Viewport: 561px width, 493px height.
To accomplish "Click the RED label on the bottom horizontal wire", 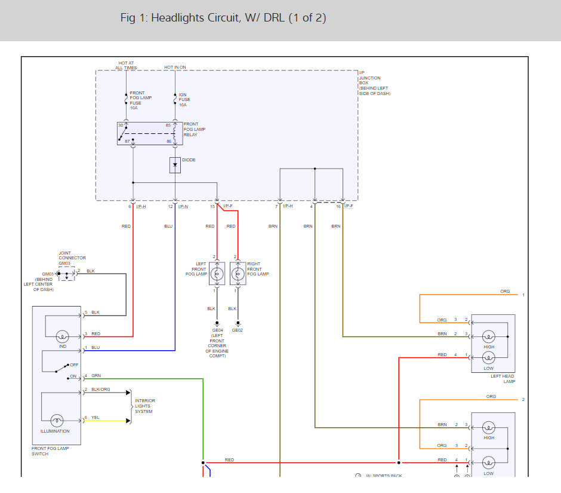I will pyautogui.click(x=229, y=460).
